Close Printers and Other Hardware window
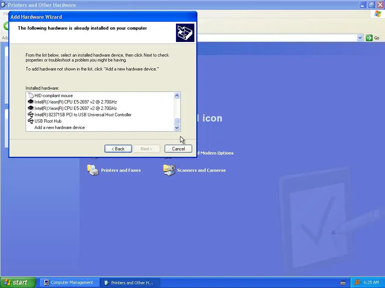385x288 pixels. coord(380,4)
